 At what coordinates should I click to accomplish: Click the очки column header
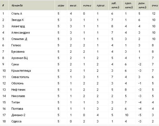[x=155, y=6]
